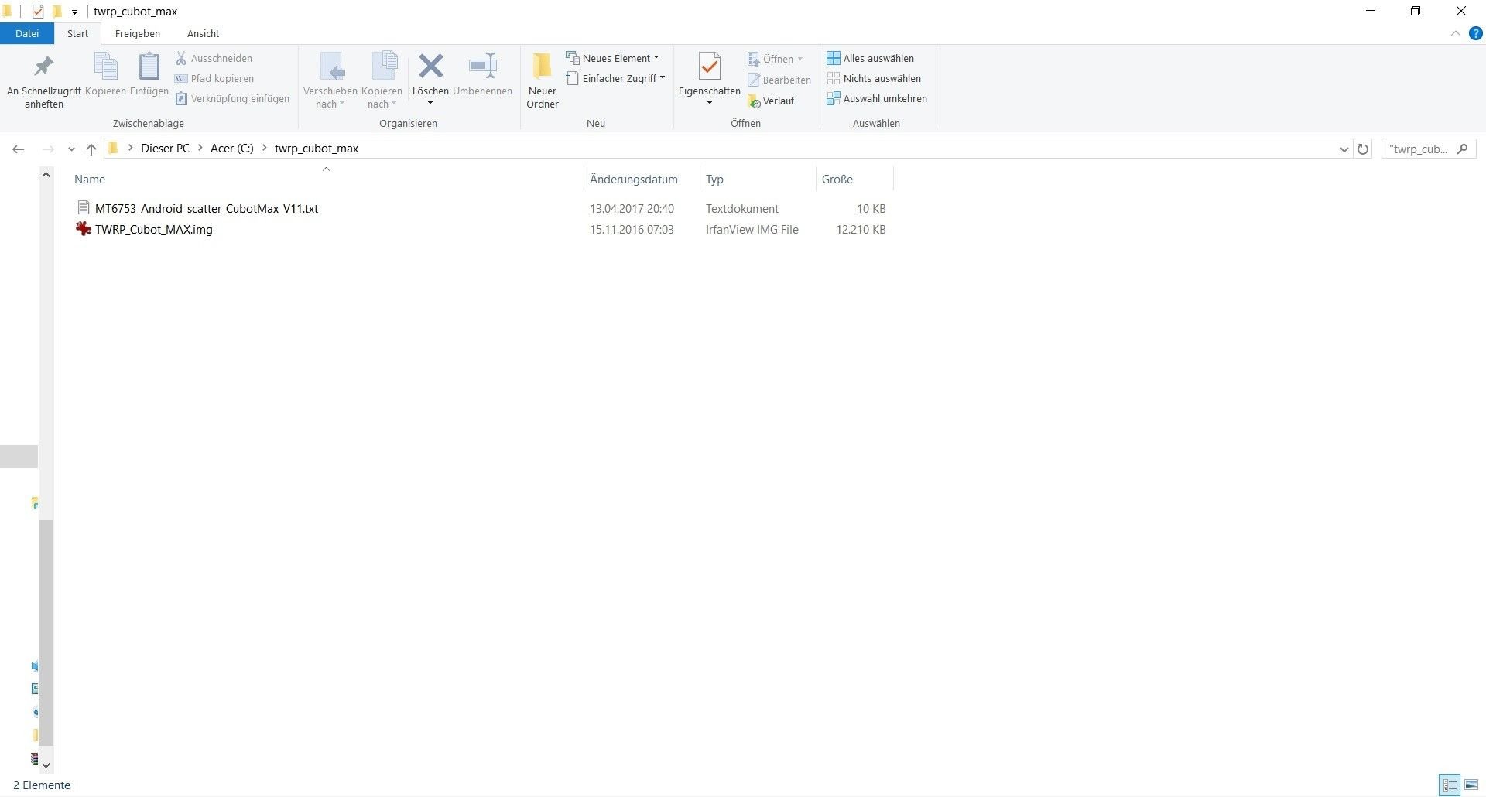
Task: Switch to details view layout
Action: coord(1450,785)
